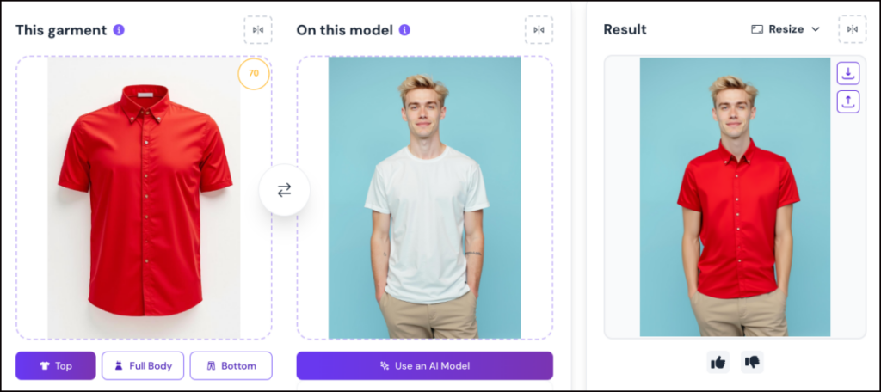Give the result a thumbs up
Image resolution: width=881 pixels, height=392 pixels.
click(718, 362)
